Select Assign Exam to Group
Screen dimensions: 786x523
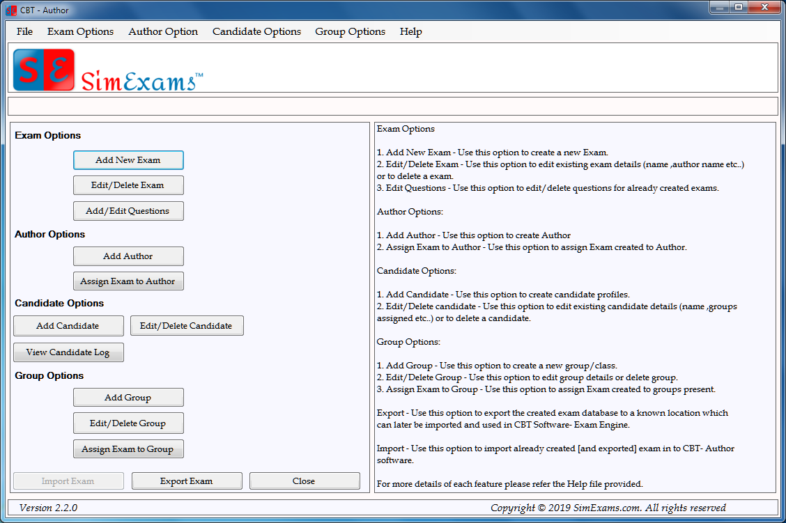128,449
